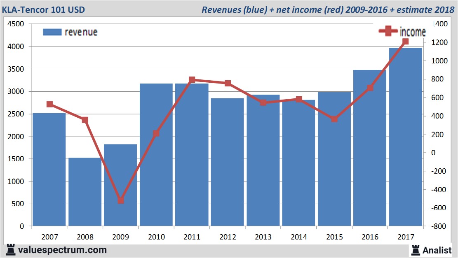Click the income legend text label
The width and height of the screenshot is (458, 258).
click(x=412, y=32)
